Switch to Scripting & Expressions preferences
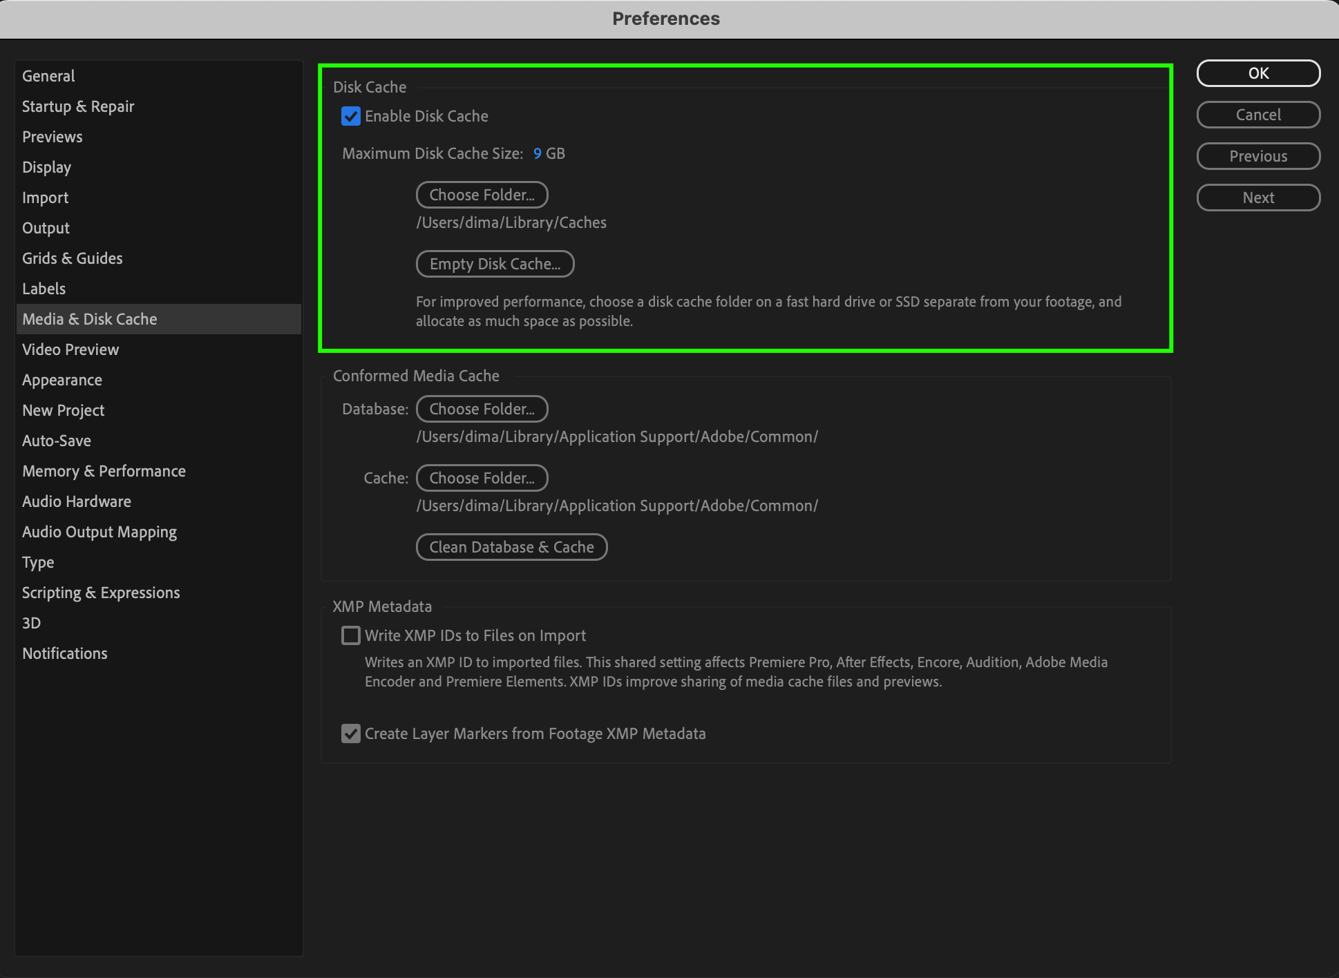The height and width of the screenshot is (978, 1339). coord(101,593)
